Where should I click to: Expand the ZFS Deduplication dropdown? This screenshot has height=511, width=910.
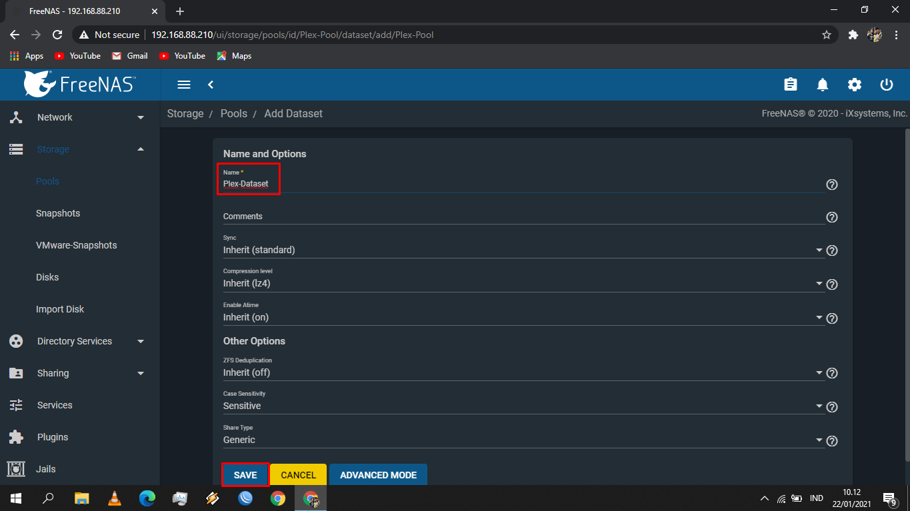click(520, 373)
